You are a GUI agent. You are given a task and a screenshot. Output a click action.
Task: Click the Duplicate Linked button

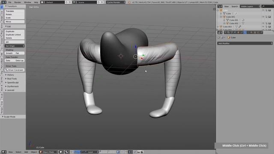(15, 35)
